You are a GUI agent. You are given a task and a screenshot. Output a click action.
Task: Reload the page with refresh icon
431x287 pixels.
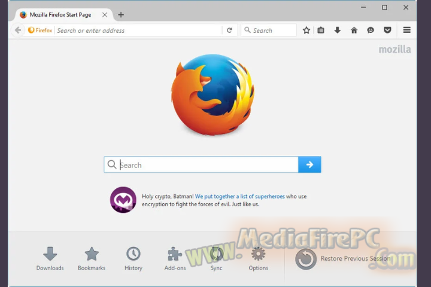(x=229, y=30)
